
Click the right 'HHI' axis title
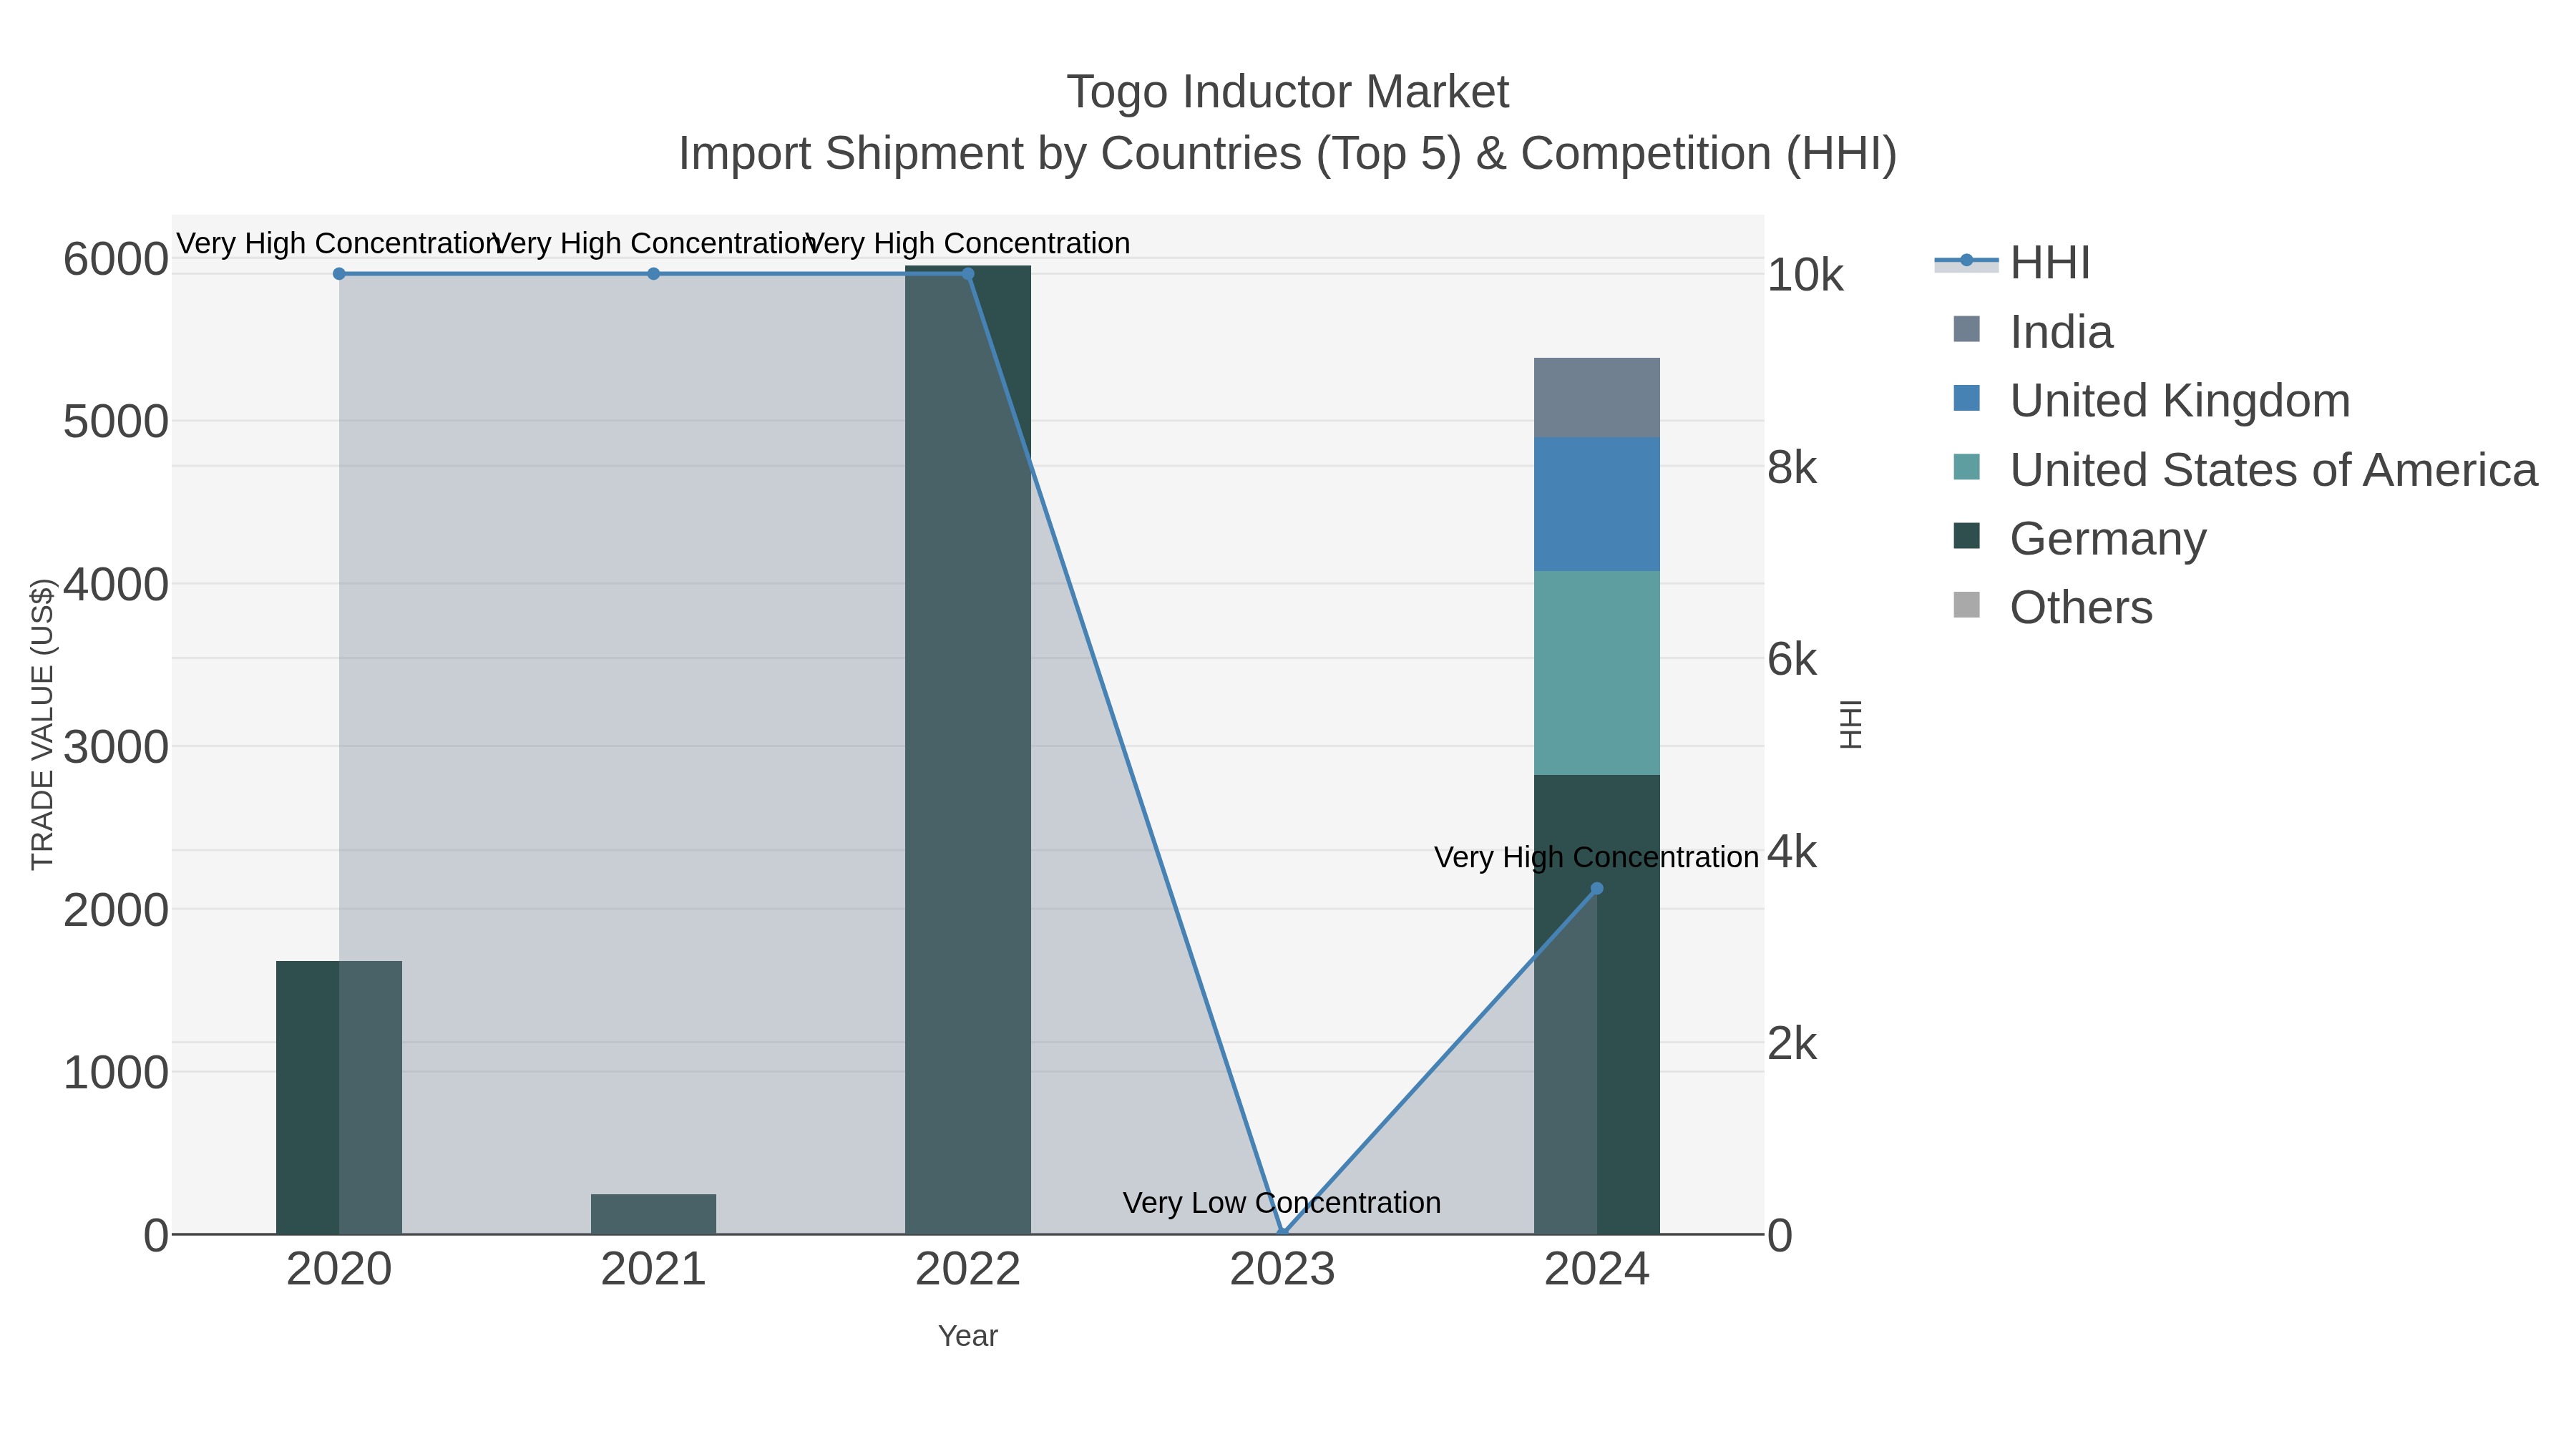tap(1851, 724)
